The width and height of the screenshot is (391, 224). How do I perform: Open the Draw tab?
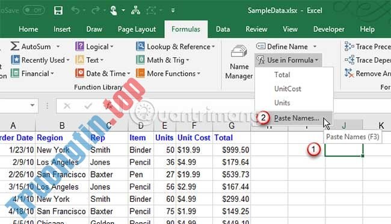[x=94, y=30]
